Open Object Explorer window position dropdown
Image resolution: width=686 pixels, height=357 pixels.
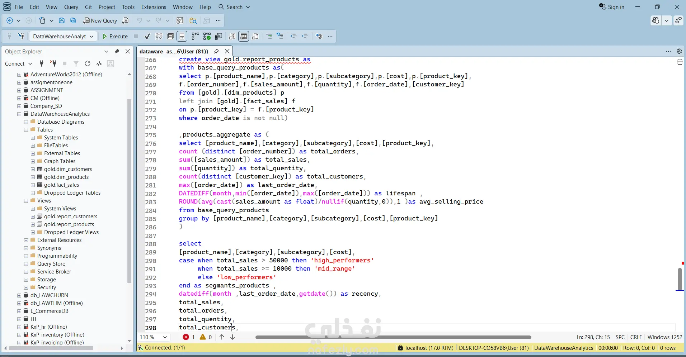pos(106,51)
